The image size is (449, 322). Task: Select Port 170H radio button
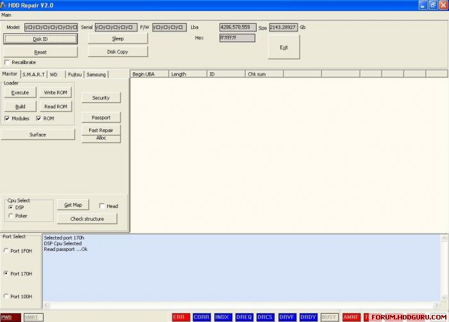(x=6, y=273)
